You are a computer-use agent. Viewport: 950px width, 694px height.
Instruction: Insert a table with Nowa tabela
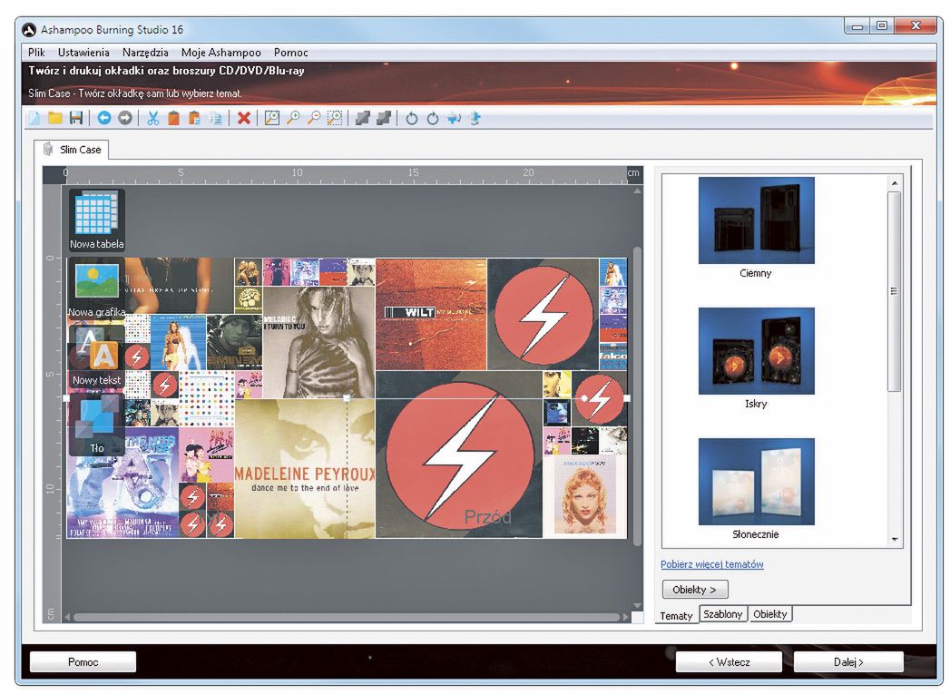[97, 220]
